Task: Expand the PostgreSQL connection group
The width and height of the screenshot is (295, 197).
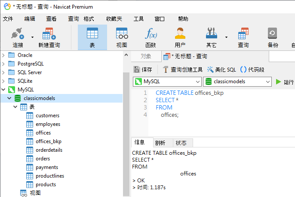Action: [3, 64]
